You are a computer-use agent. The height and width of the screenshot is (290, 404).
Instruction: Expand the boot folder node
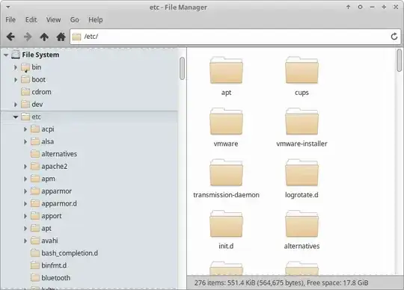pyautogui.click(x=16, y=80)
